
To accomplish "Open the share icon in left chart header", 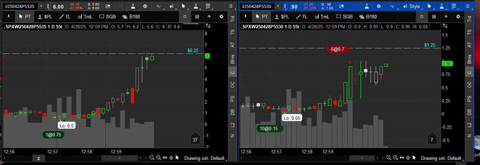I will pyautogui.click(x=108, y=6).
